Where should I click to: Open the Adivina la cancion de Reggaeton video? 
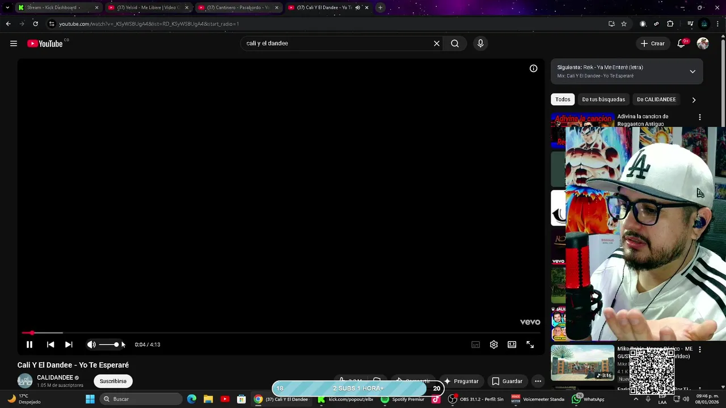click(643, 120)
